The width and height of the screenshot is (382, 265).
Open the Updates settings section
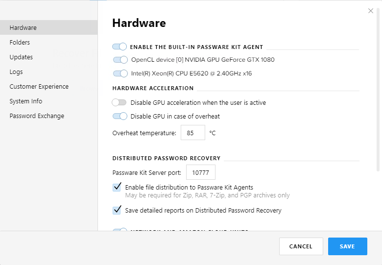click(x=48, y=57)
